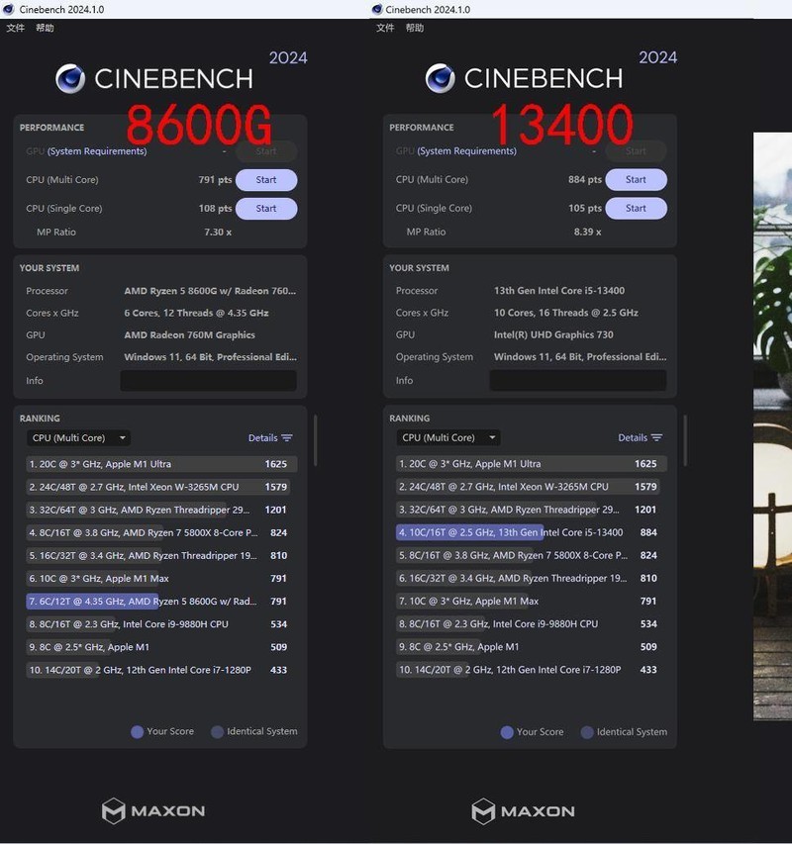Click the 7.30 x MP Ratio value
This screenshot has height=844, width=792.
[218, 232]
